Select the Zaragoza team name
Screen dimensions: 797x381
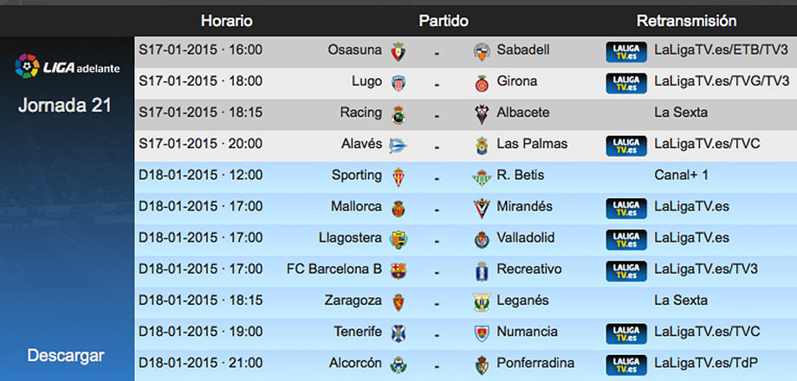pos(353,300)
